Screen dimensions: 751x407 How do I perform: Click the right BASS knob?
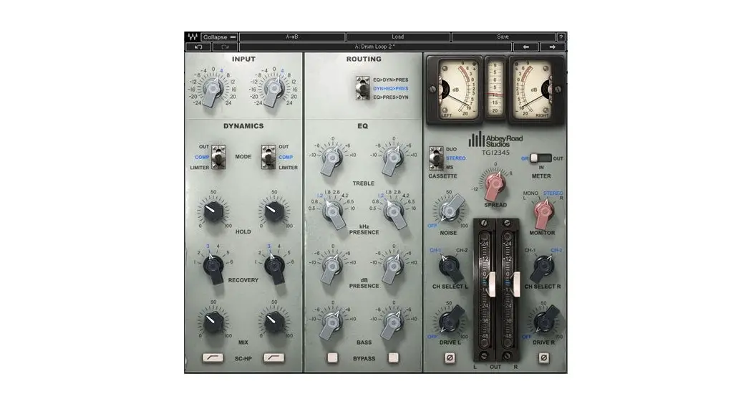pos(393,324)
